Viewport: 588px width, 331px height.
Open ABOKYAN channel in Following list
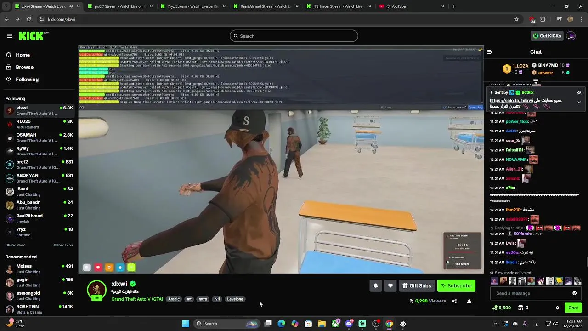(39, 178)
